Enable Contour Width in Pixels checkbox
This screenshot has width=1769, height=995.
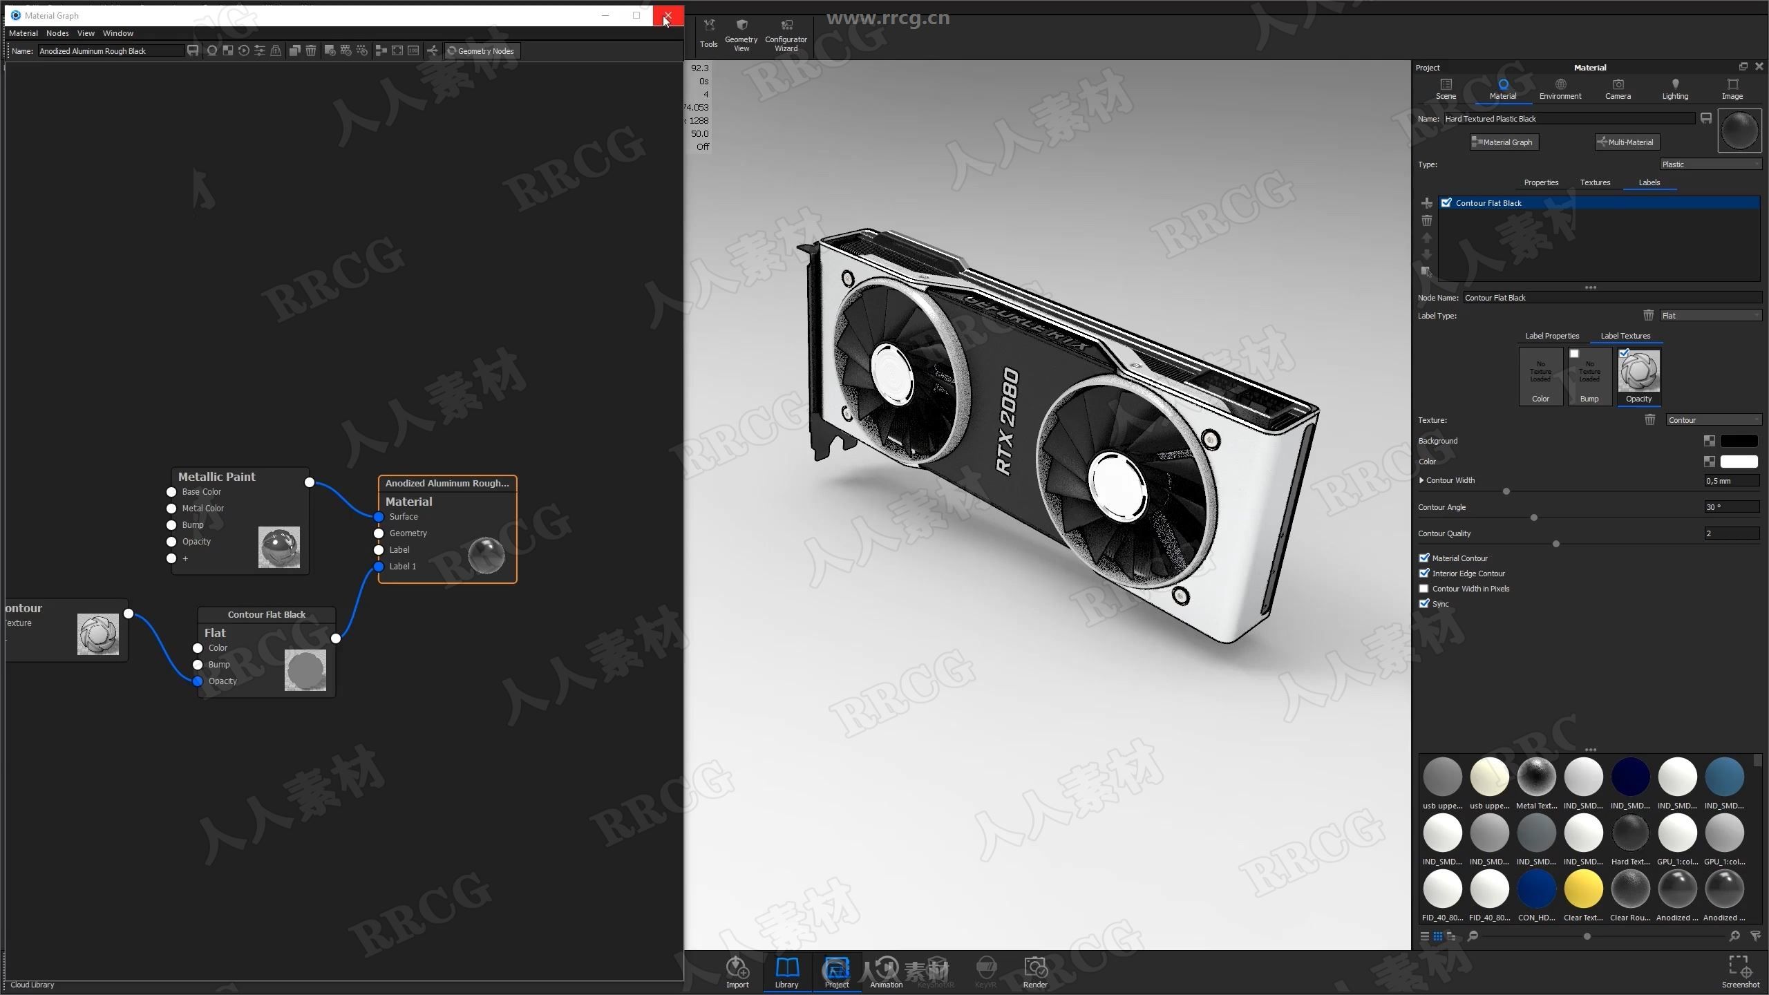pyautogui.click(x=1424, y=588)
